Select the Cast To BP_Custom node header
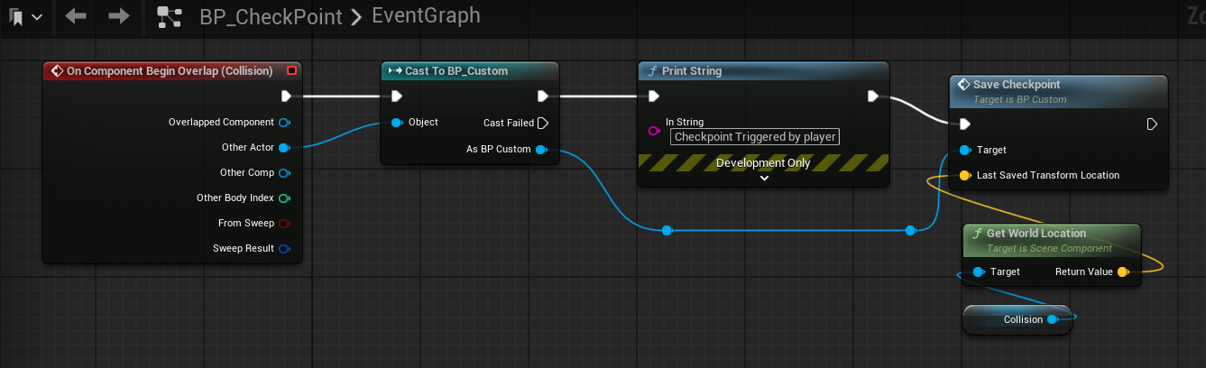 tap(470, 71)
